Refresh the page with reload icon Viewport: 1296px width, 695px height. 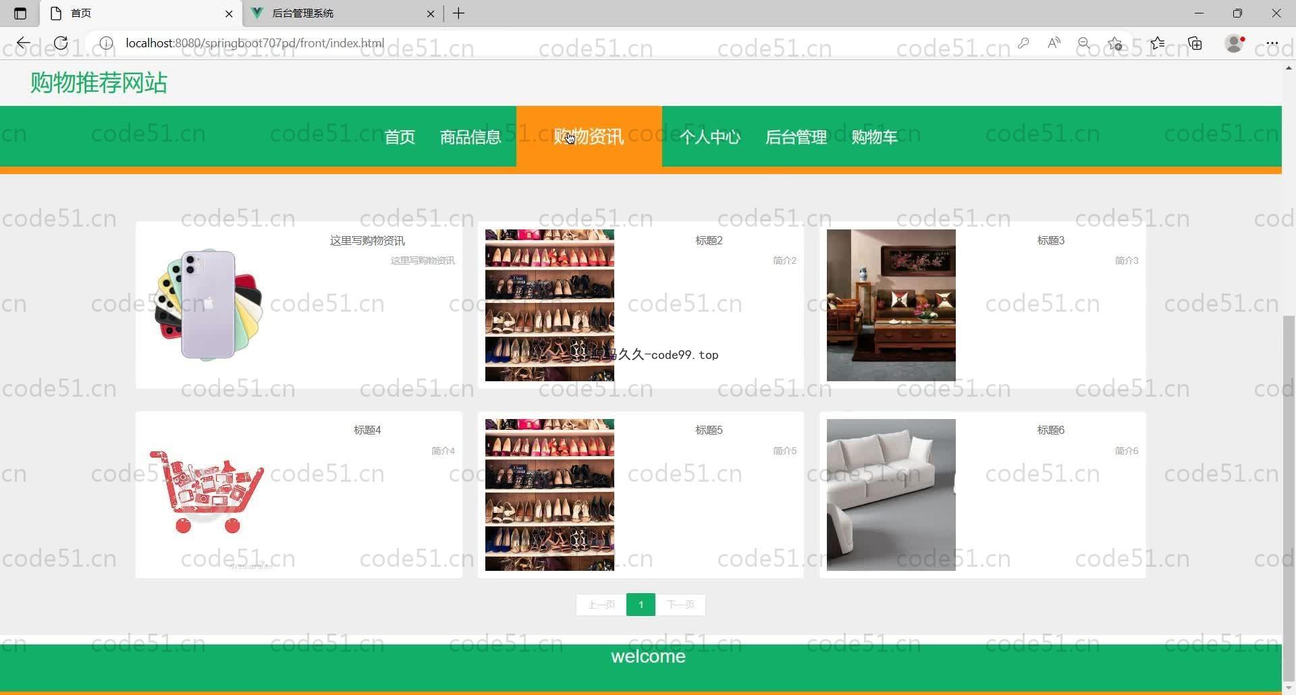(61, 43)
